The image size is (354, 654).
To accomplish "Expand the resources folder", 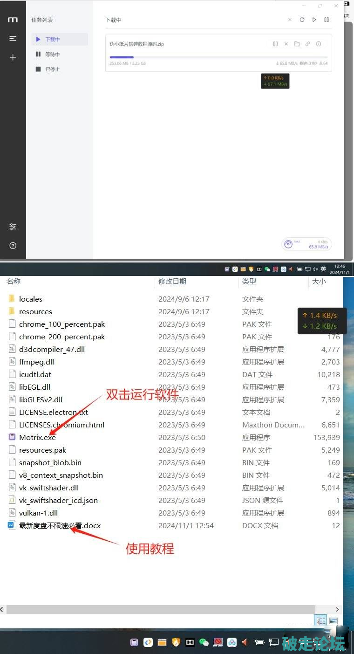I will point(35,311).
